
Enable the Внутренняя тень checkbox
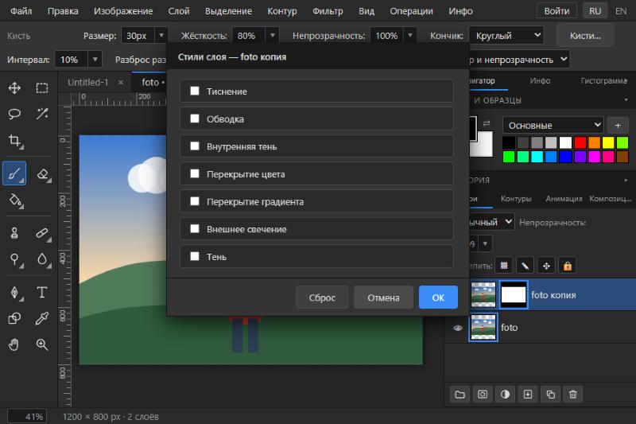pos(195,146)
